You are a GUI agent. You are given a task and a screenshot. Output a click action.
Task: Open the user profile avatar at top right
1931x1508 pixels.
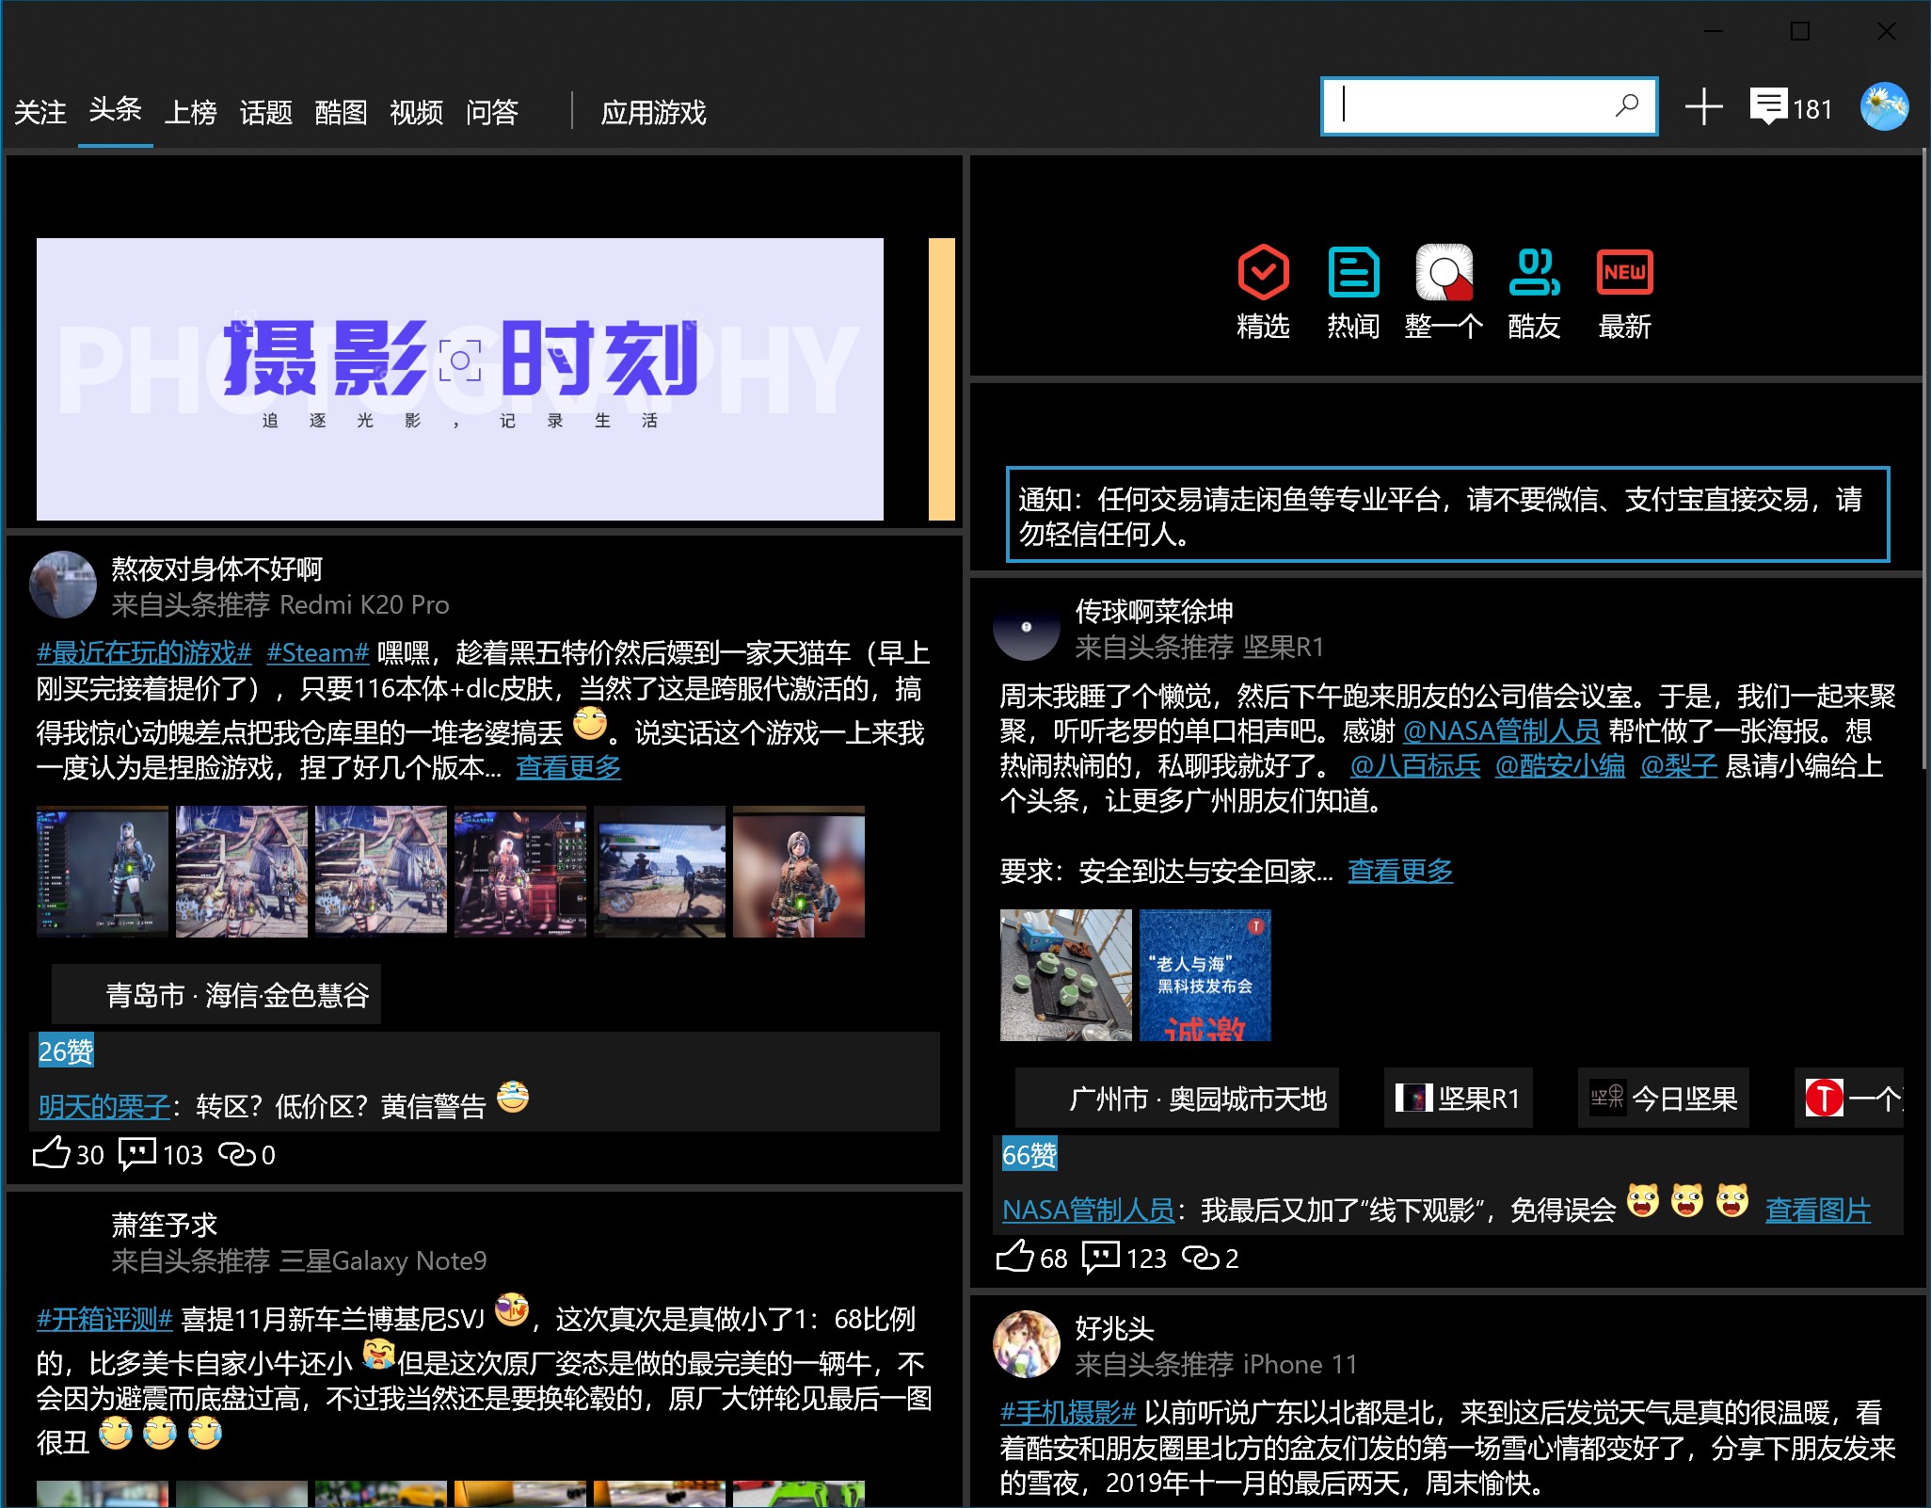click(1884, 107)
